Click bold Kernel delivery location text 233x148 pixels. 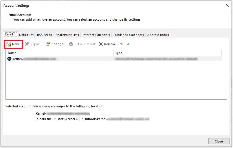63,113
